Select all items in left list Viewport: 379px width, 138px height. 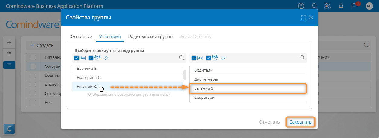106,58
